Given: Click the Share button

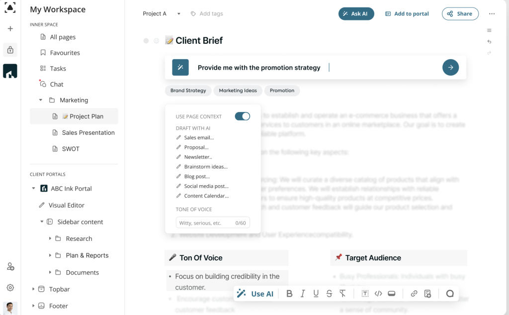Looking at the screenshot, I should pyautogui.click(x=460, y=13).
